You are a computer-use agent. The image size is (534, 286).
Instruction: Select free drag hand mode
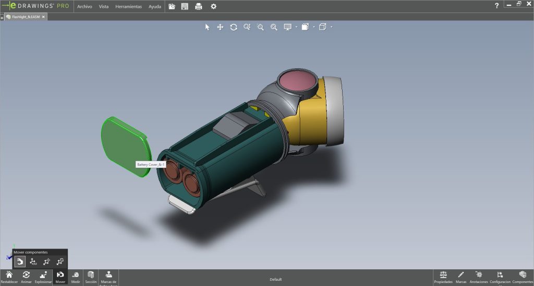coord(20,262)
